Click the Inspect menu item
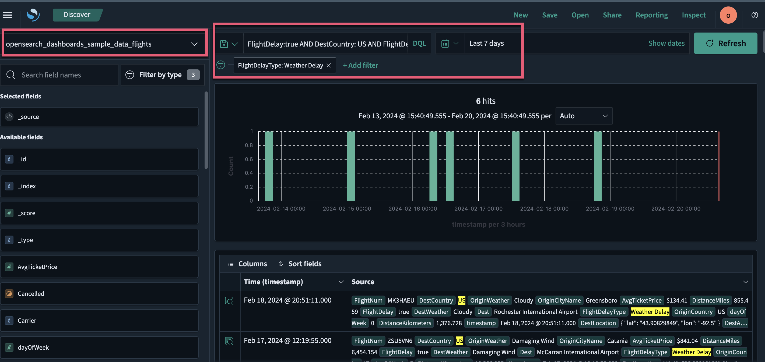The height and width of the screenshot is (362, 765). tap(693, 15)
